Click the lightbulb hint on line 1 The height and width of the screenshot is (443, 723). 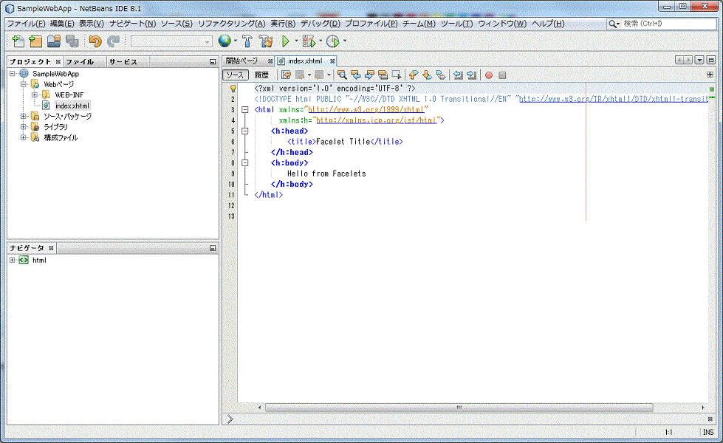233,89
